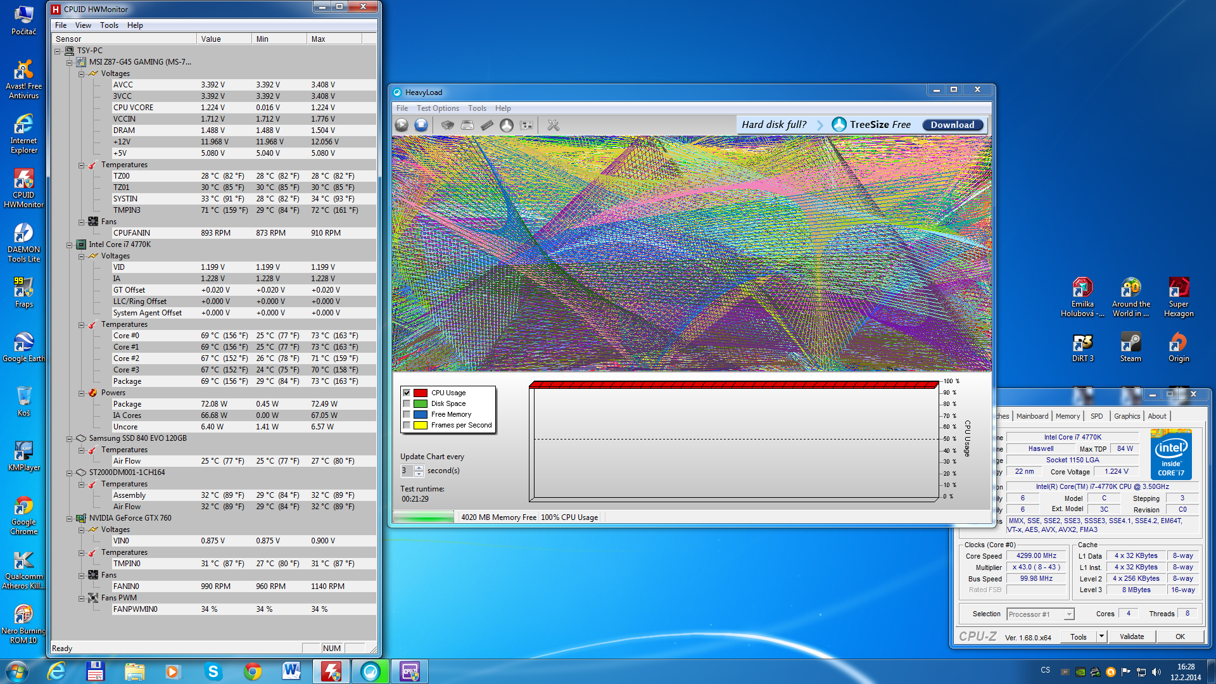Click the Windows Start button
Viewport: 1216px width, 684px height.
tap(17, 671)
